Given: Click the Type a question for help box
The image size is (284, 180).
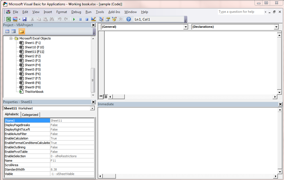Looking at the screenshot, I should point(241,12).
